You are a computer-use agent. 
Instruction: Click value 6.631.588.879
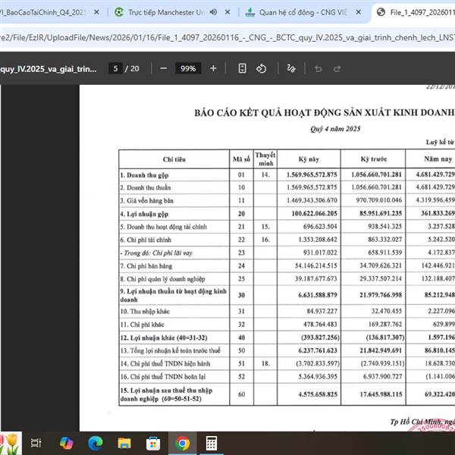click(x=318, y=295)
